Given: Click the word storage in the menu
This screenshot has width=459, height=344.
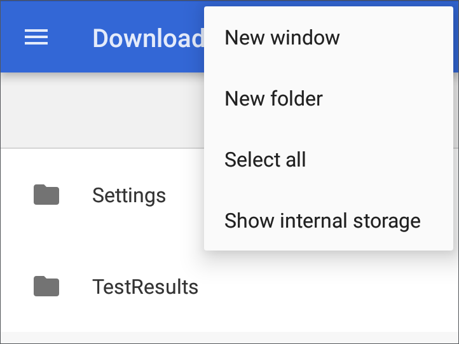Looking at the screenshot, I should [387, 221].
